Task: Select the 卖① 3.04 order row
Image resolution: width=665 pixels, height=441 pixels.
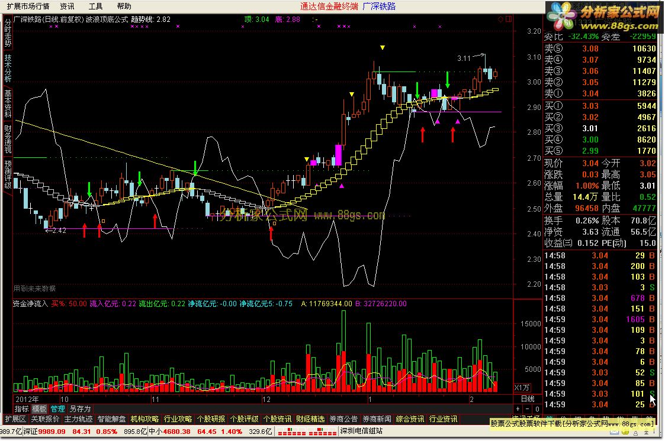Action: point(600,93)
